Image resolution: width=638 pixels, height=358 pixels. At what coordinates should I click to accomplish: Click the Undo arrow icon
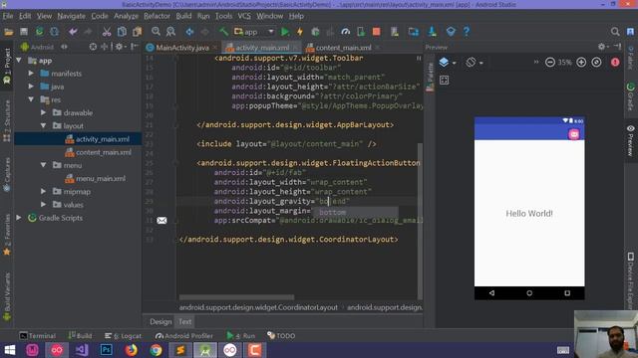tap(73, 32)
